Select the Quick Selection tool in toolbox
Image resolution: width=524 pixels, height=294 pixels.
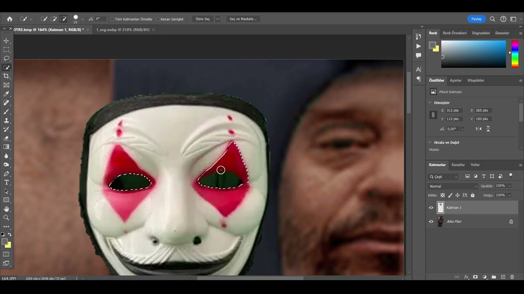click(x=6, y=67)
